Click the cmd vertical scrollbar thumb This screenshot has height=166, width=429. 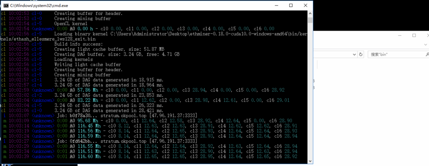click(310, 20)
